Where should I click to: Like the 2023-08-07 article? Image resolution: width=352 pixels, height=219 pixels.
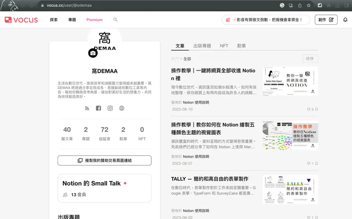pyautogui.click(x=309, y=163)
